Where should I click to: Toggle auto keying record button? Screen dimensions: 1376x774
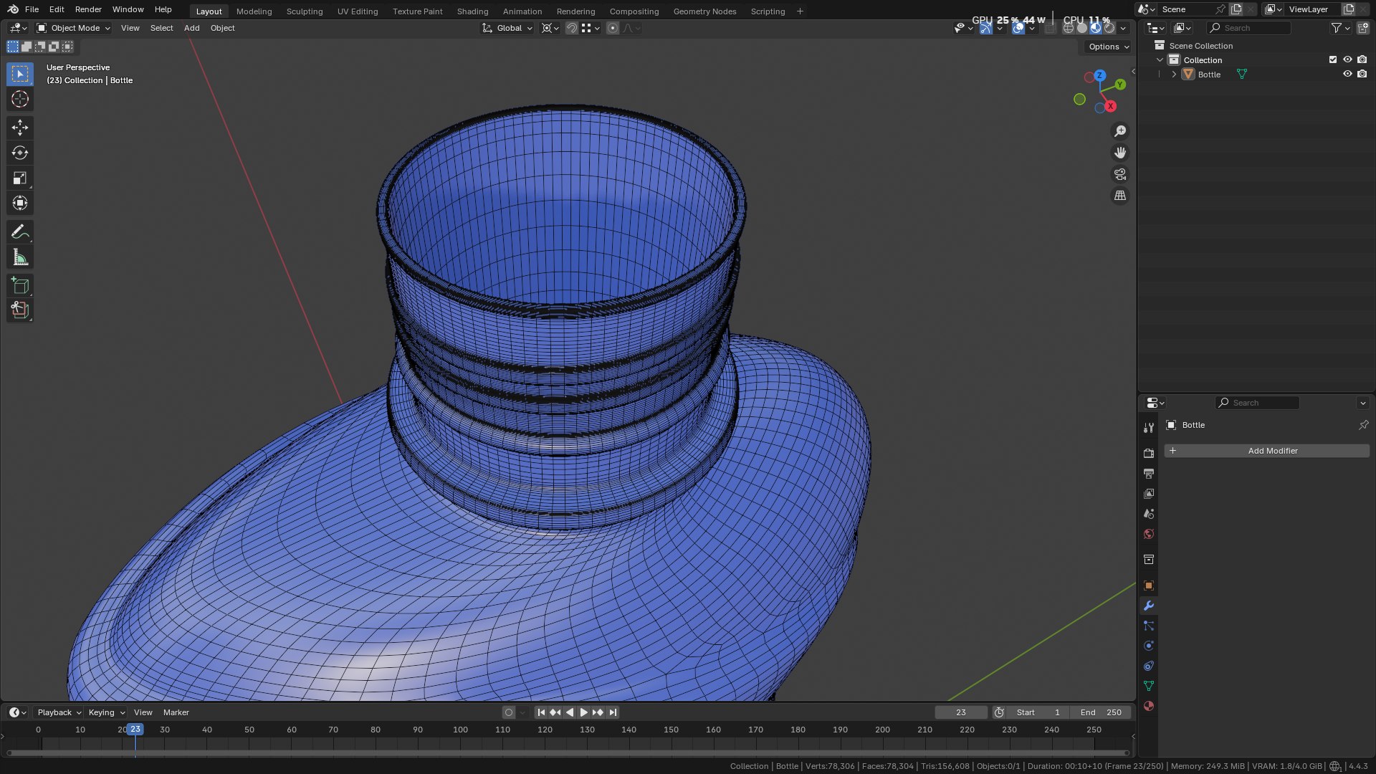[508, 712]
